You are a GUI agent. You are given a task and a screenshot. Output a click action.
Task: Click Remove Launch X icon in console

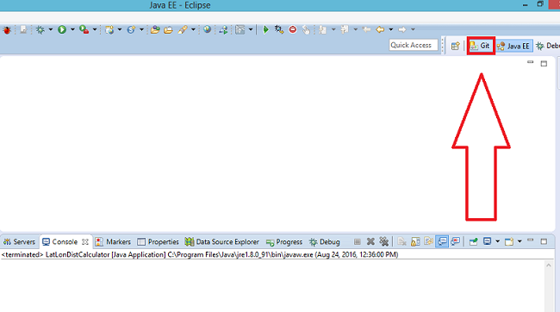click(370, 242)
